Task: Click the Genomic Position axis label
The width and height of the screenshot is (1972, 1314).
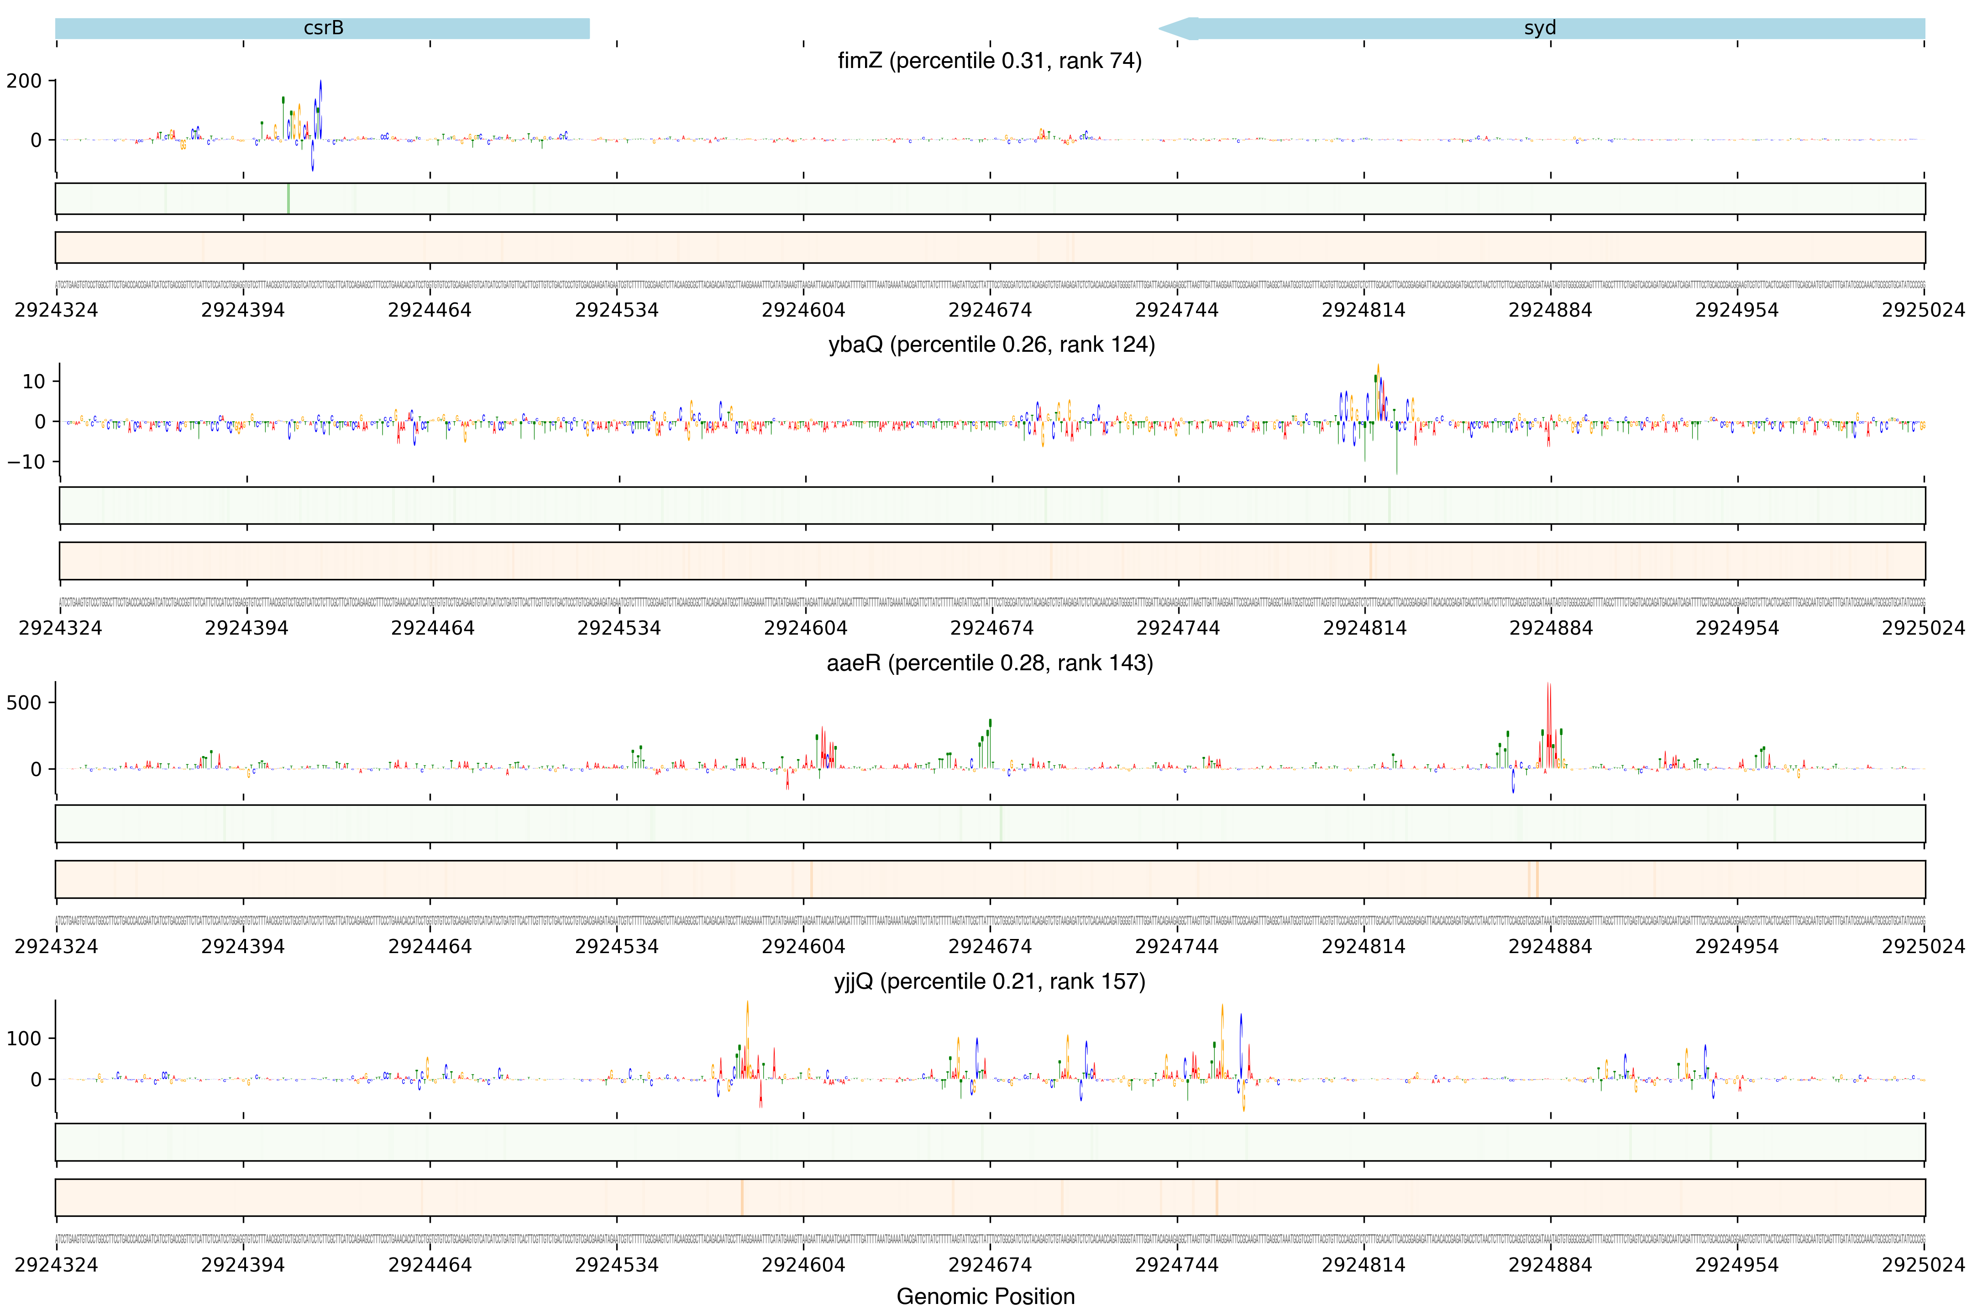Action: (985, 1296)
